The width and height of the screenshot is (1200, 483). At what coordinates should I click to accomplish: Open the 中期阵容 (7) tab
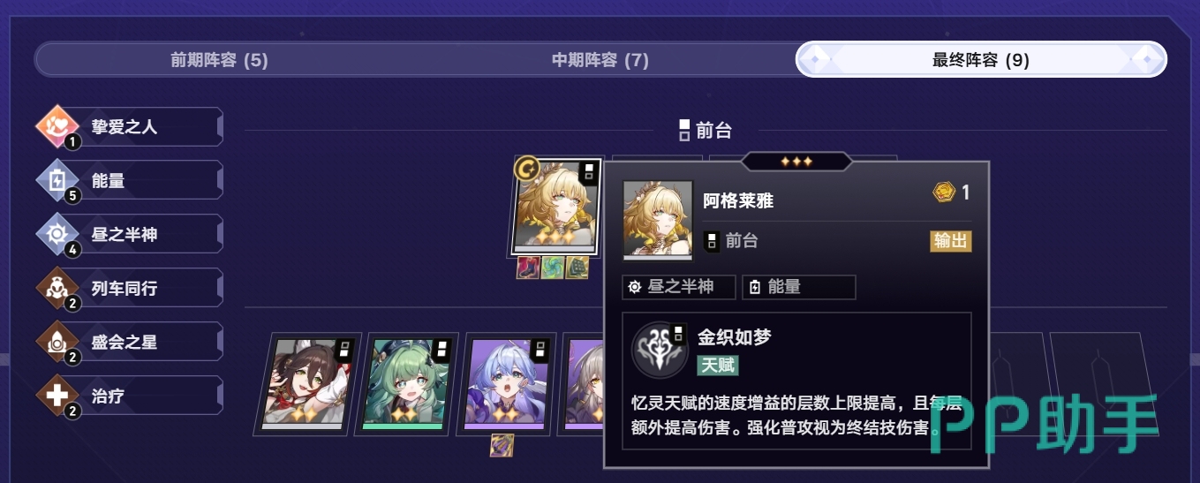coord(600,60)
